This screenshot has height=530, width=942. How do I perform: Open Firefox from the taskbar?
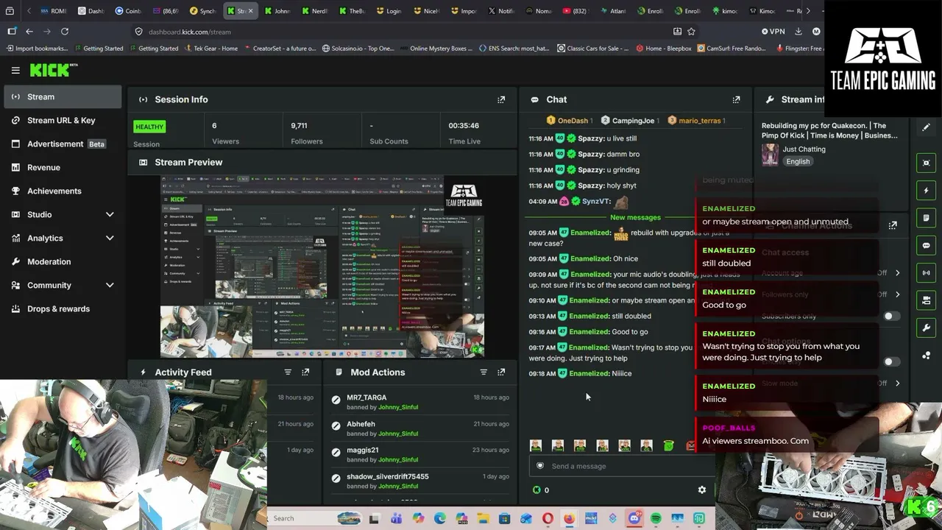tap(569, 518)
